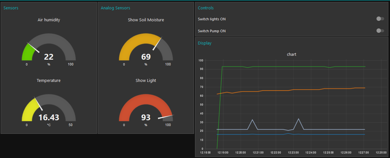Click the Air humidity gauge dial

point(49,47)
